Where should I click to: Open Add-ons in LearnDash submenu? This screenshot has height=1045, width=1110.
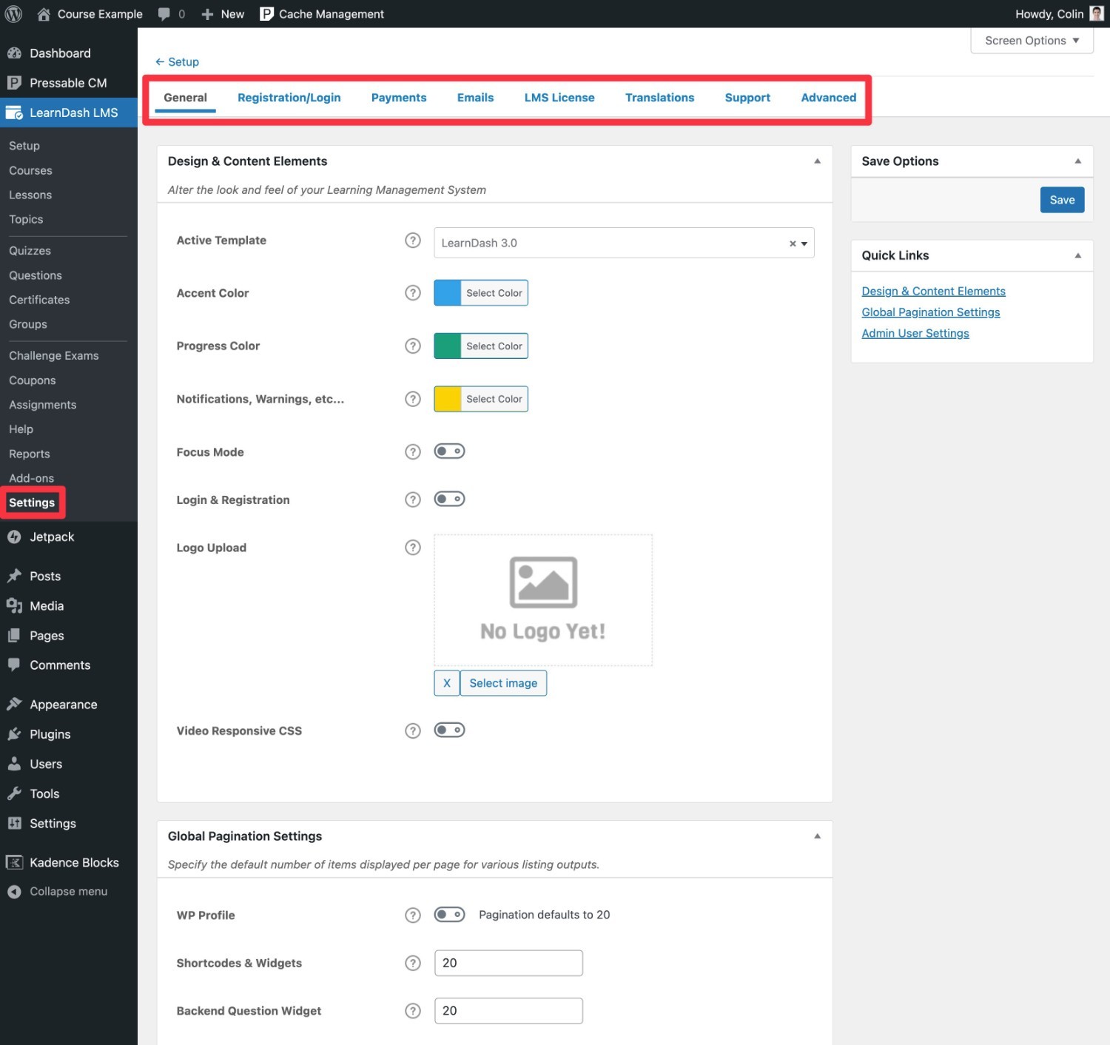pos(31,478)
